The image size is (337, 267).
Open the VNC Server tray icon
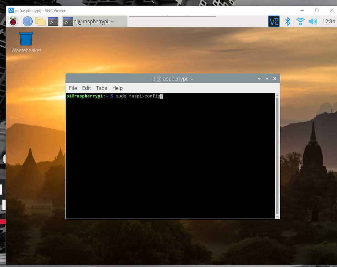(x=274, y=21)
